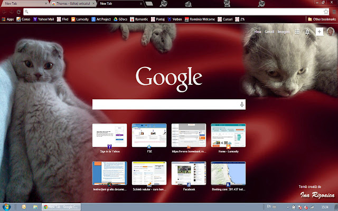Image resolution: width=338 pixels, height=211 pixels.
Task: Select the active New Tab tab
Action: click(x=120, y=4)
